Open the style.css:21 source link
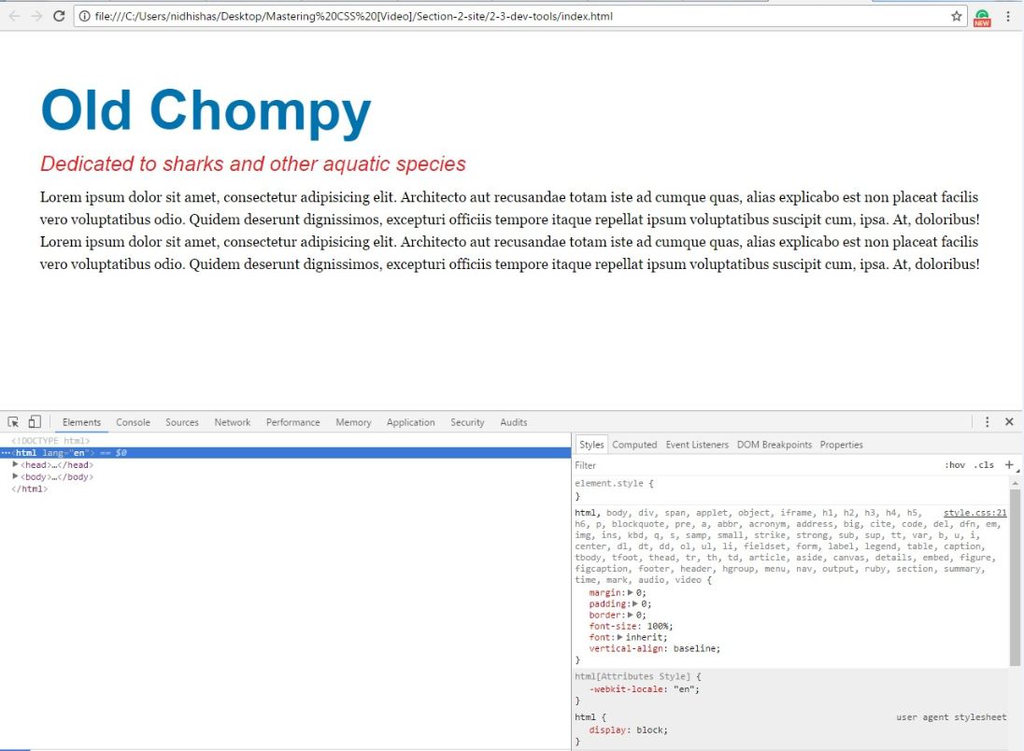Screen dimensions: 1024x751 (975, 513)
